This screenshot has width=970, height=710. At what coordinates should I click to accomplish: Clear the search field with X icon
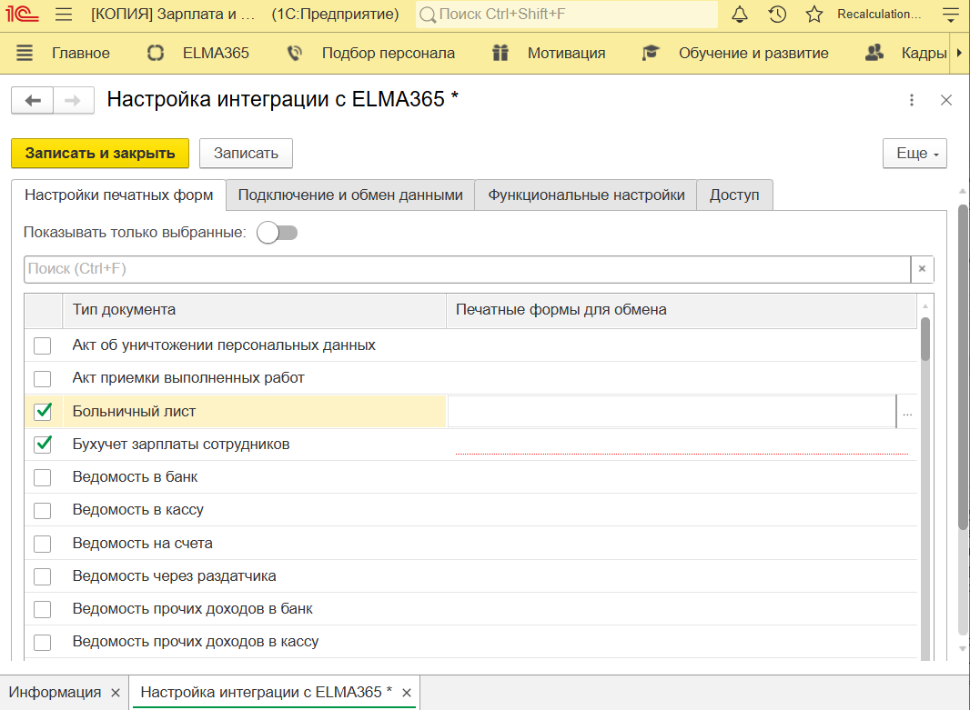pyautogui.click(x=922, y=269)
